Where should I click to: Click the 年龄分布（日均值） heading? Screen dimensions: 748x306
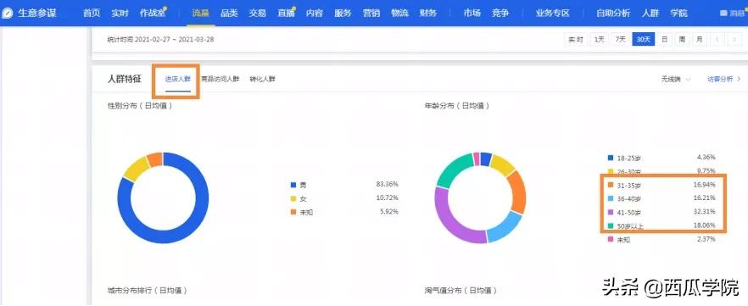(x=457, y=106)
